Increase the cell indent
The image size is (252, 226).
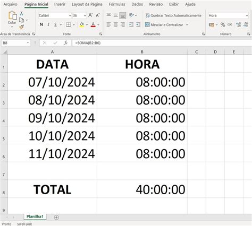pos(138,24)
